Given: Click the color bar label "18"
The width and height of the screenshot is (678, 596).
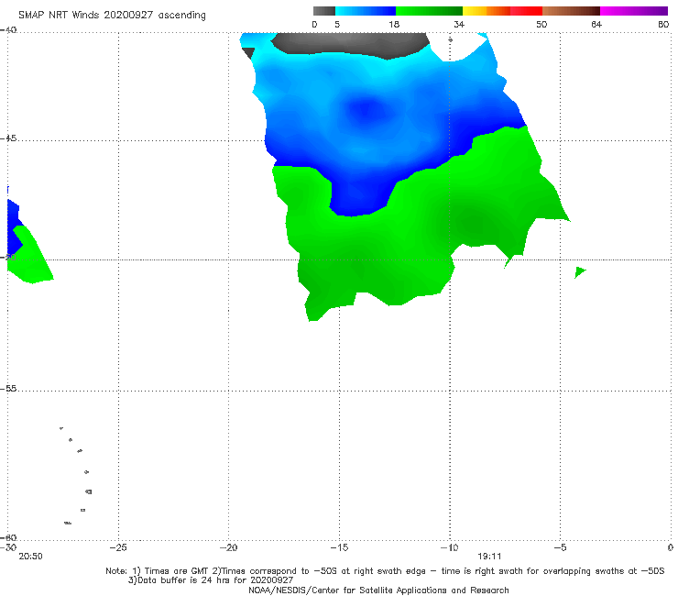Looking at the screenshot, I should click(x=394, y=25).
